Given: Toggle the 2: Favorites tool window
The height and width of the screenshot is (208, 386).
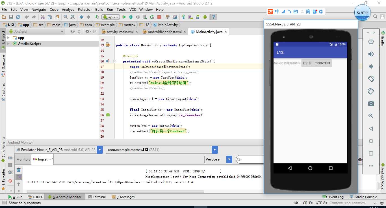Looking at the screenshot, I should pos(3,179).
